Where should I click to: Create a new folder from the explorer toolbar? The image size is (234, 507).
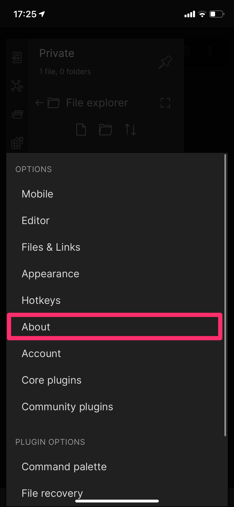point(105,130)
